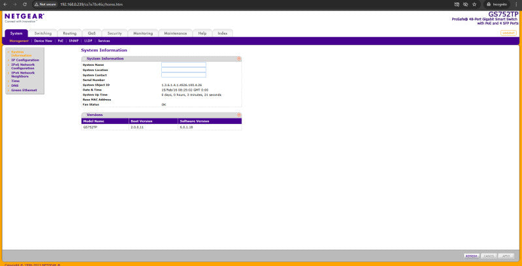Click the Base MAC Address label
The height and width of the screenshot is (266, 522).
(97, 100)
